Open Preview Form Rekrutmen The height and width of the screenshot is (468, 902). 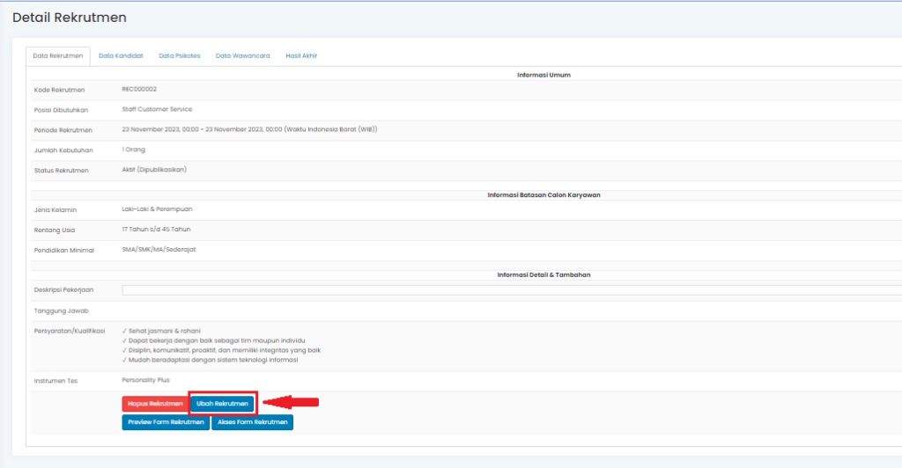(x=166, y=422)
